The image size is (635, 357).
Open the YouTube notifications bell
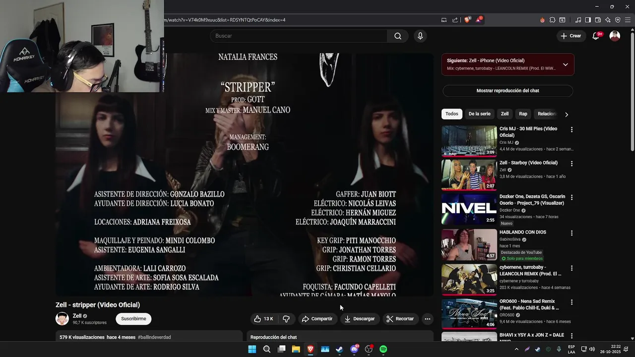point(596,36)
